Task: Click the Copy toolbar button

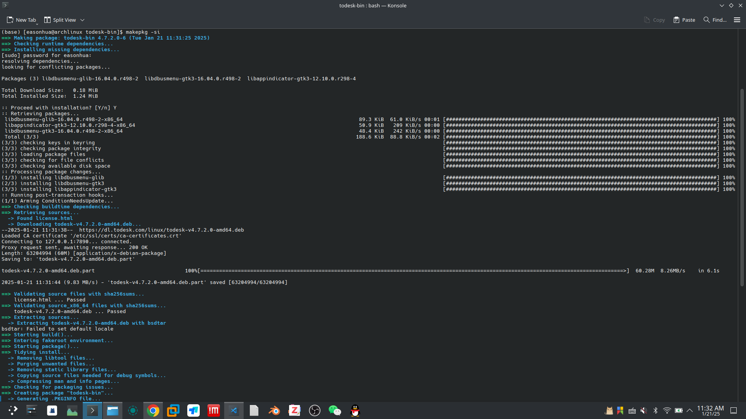Action: pos(654,20)
